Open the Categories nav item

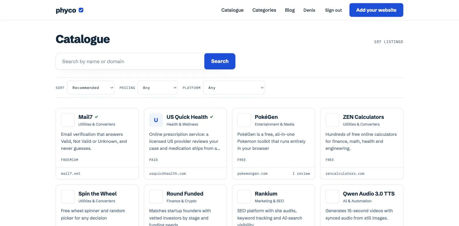pos(264,10)
